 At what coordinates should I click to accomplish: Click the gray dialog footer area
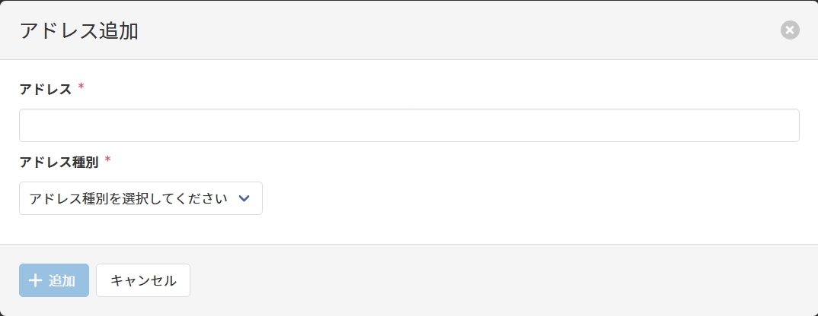495,280
